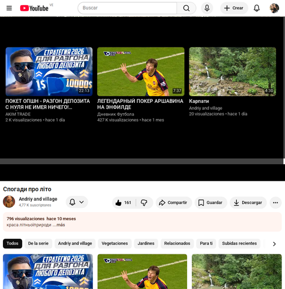Viewport: 285px width, 289px height.
Task: Open the hamburger guide menu
Action: click(x=9, y=8)
